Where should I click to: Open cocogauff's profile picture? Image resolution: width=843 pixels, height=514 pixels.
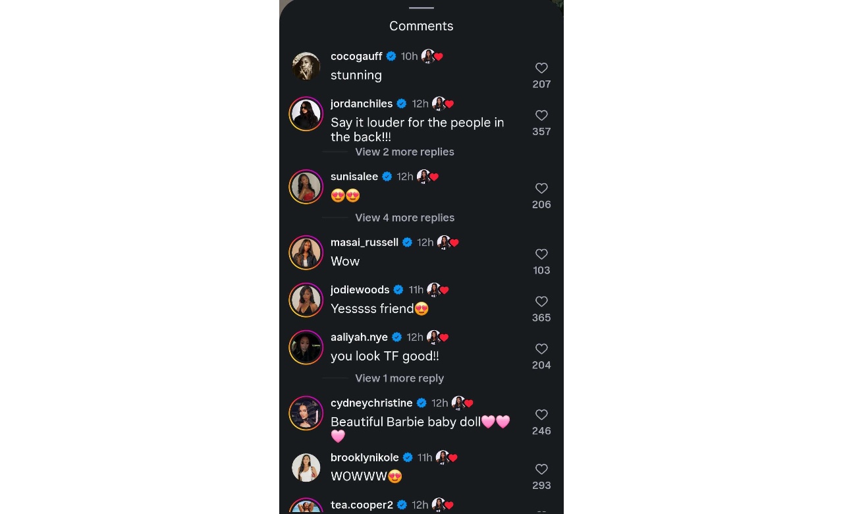tap(306, 66)
